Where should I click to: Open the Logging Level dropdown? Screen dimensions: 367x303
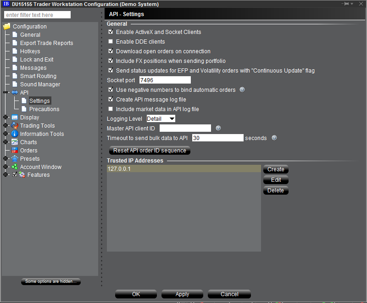tap(161, 119)
